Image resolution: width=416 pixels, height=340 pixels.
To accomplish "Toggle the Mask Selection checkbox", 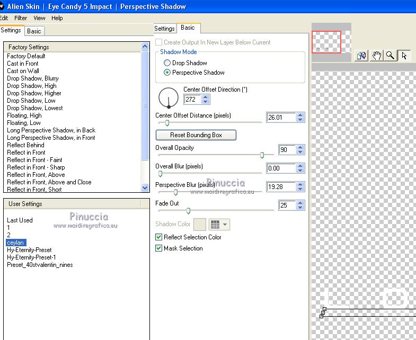I will (158, 248).
